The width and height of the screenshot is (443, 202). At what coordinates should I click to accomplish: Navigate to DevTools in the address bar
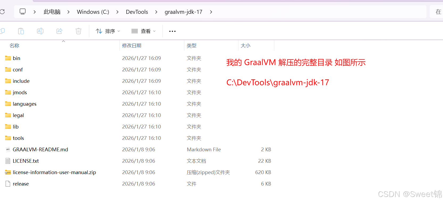point(137,12)
